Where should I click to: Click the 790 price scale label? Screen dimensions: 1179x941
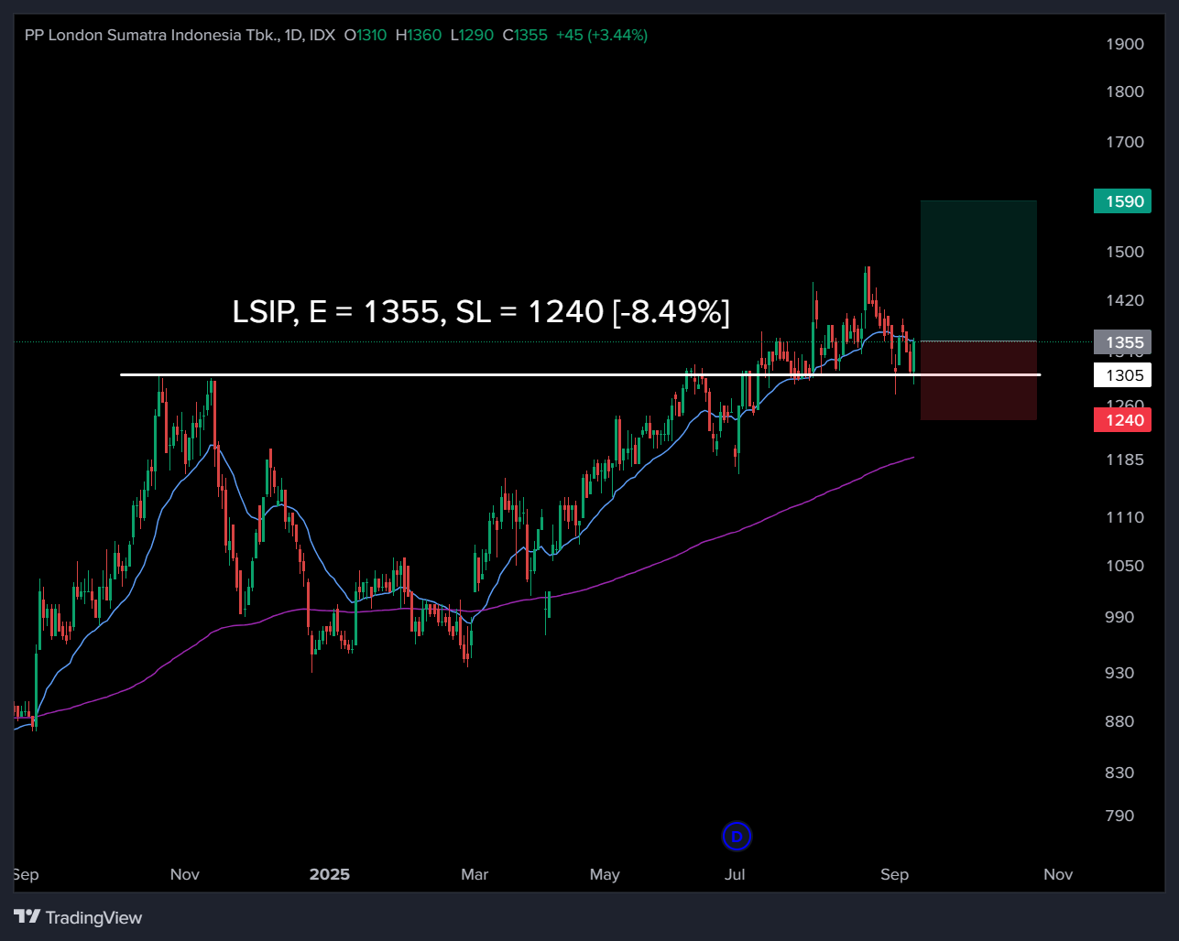click(1119, 816)
